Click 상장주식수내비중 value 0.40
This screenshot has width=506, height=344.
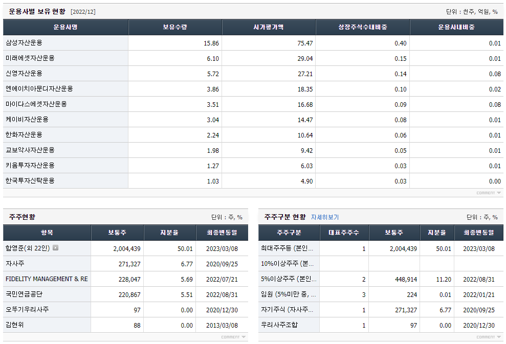401,43
